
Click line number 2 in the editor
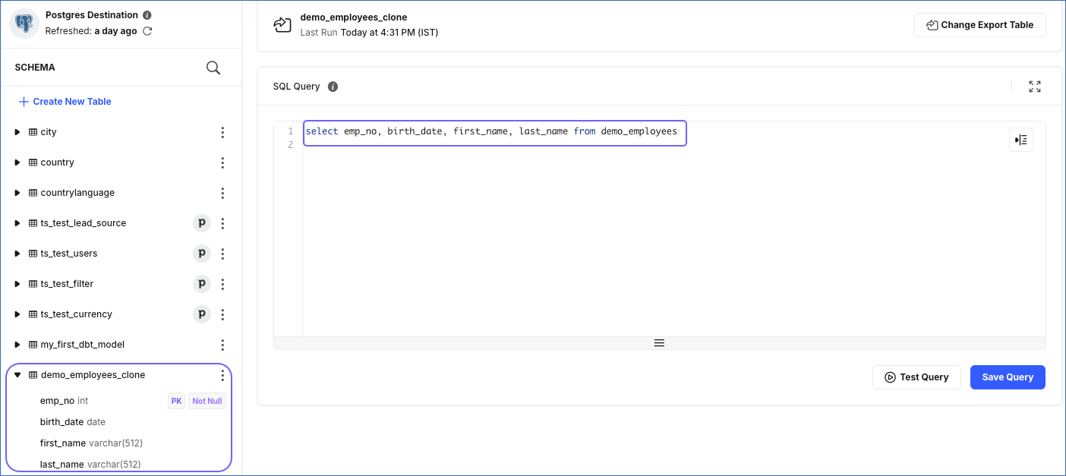[x=291, y=145]
